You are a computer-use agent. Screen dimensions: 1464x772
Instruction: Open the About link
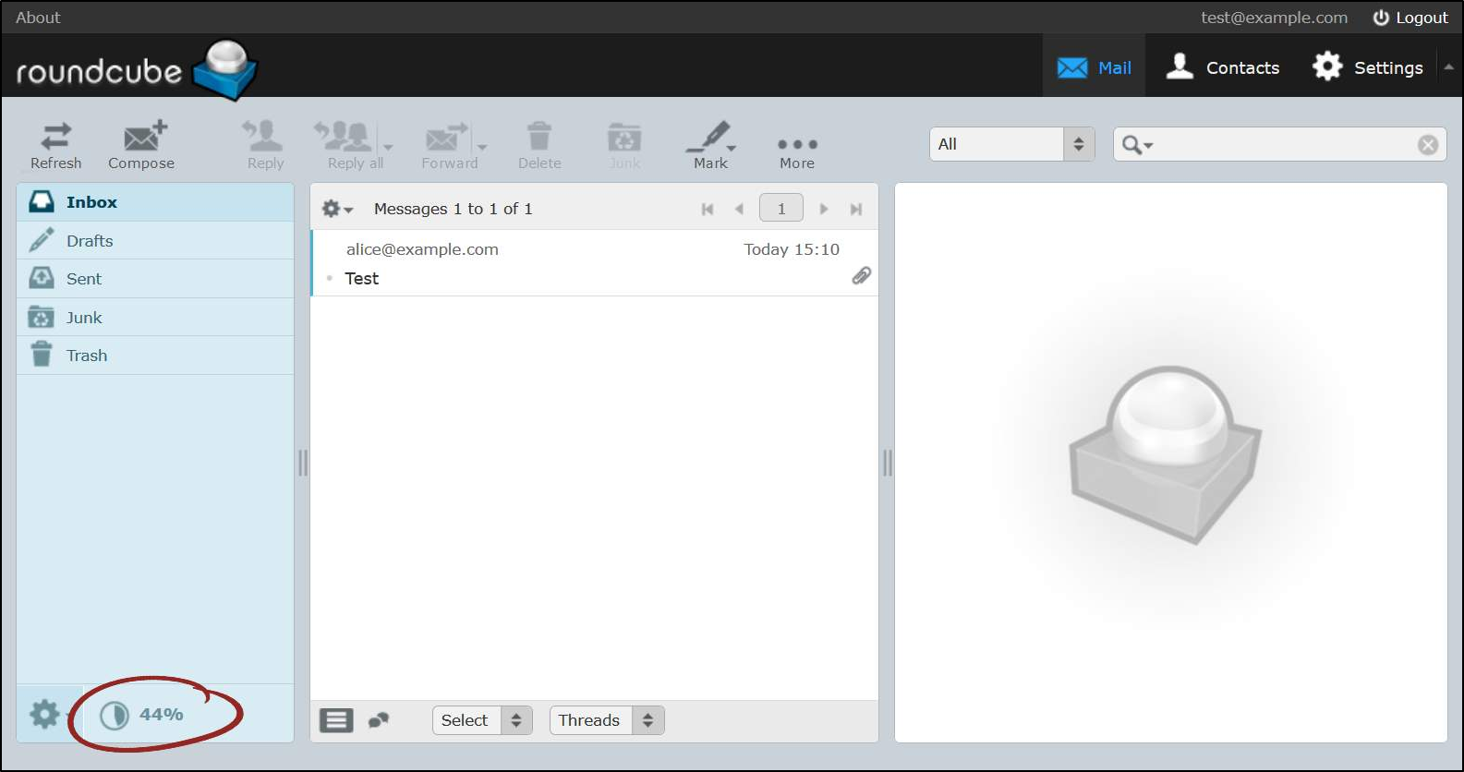point(38,18)
